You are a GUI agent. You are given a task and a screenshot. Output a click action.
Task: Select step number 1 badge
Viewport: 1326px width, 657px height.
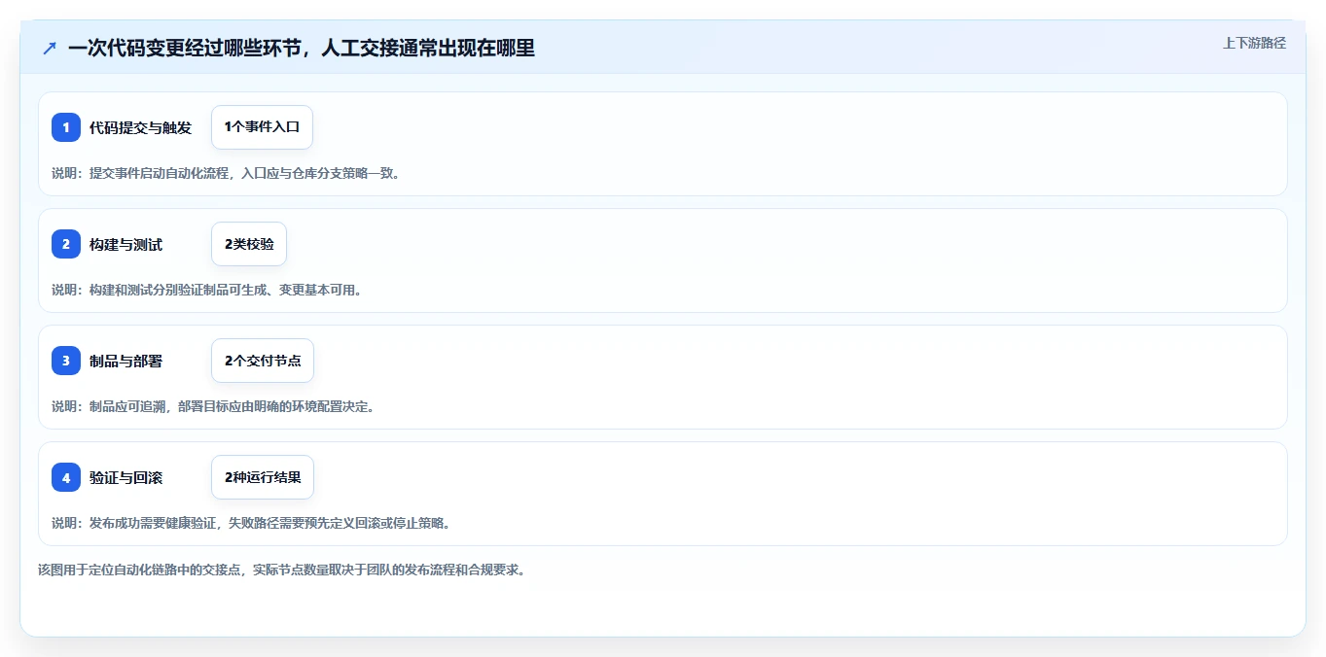point(66,127)
